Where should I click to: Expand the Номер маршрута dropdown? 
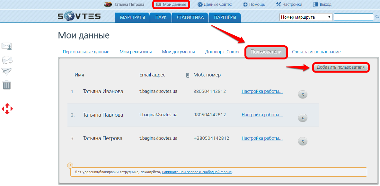(306, 17)
